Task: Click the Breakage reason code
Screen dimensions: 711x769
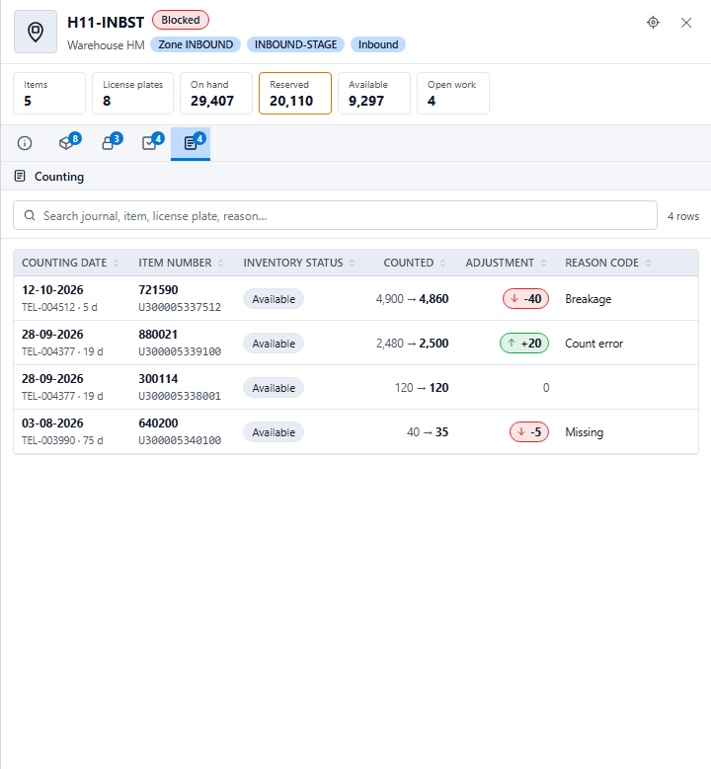Action: pos(588,299)
